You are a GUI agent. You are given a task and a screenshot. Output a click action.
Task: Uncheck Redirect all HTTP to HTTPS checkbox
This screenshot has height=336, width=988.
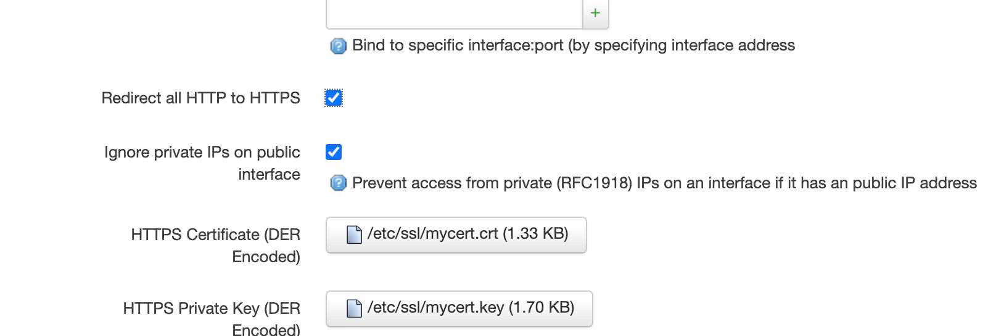(334, 98)
